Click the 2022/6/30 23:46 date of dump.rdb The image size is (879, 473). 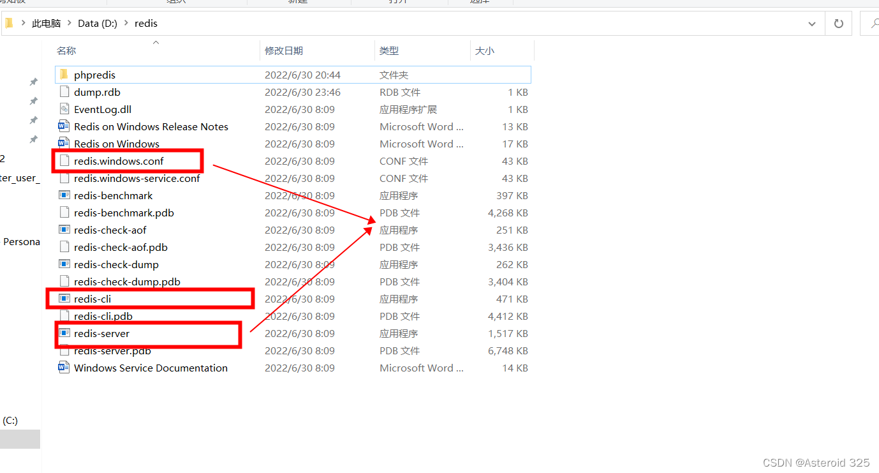coord(303,92)
